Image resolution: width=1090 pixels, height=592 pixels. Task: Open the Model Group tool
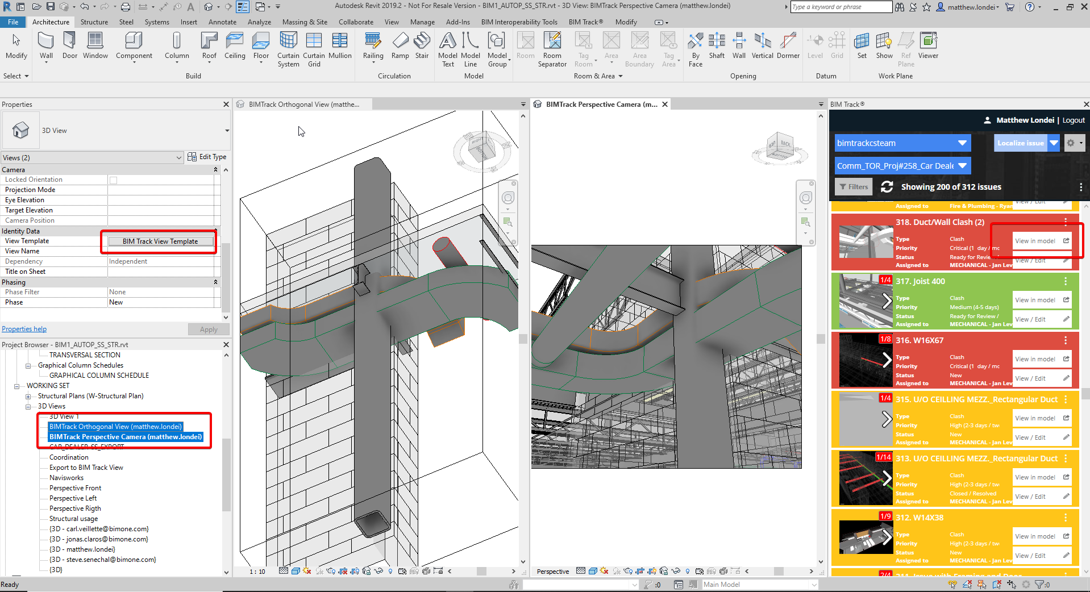tap(497, 49)
